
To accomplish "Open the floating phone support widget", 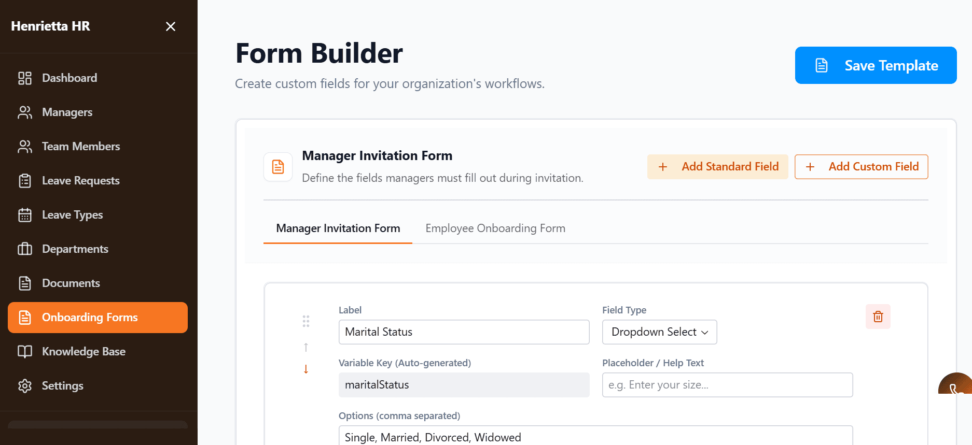I will (x=956, y=384).
